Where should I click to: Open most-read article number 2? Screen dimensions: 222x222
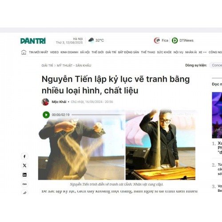220,169
